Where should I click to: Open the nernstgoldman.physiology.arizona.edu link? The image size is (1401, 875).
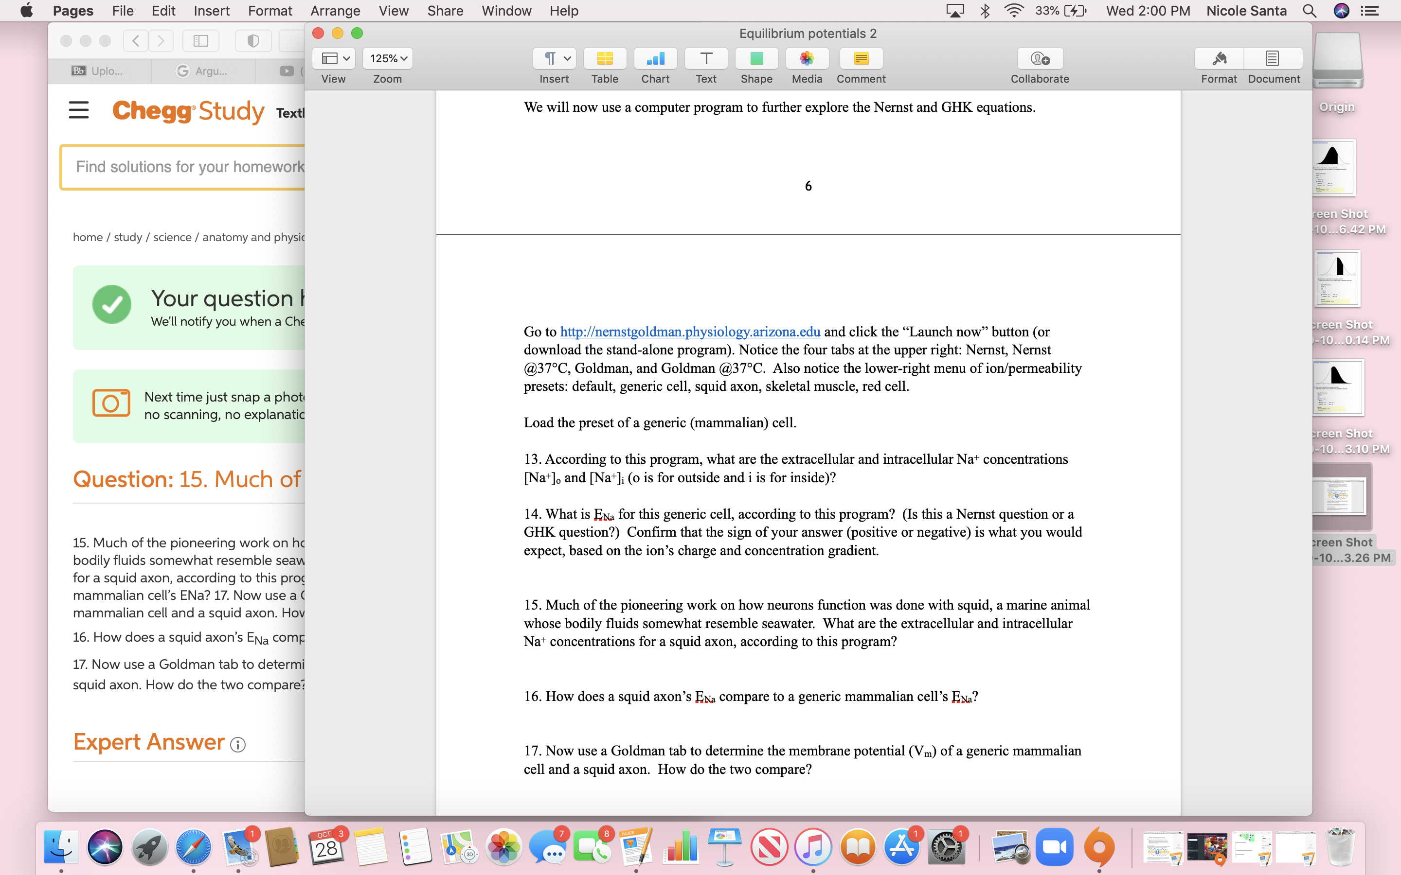689,332
